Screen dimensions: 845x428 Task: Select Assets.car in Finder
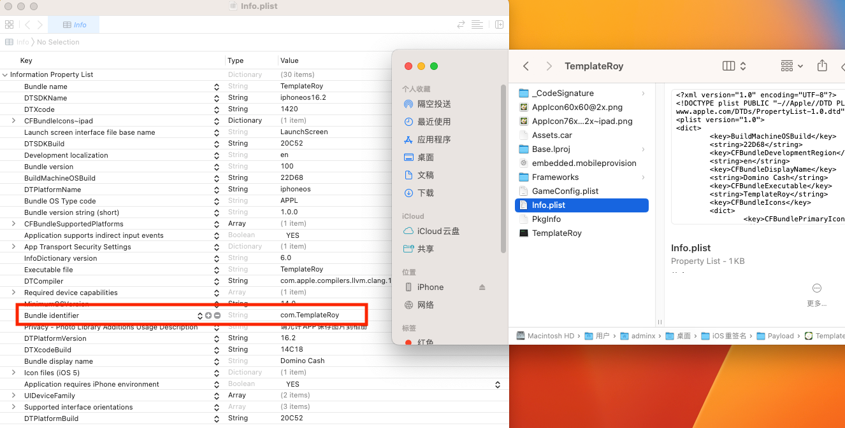pyautogui.click(x=581, y=135)
